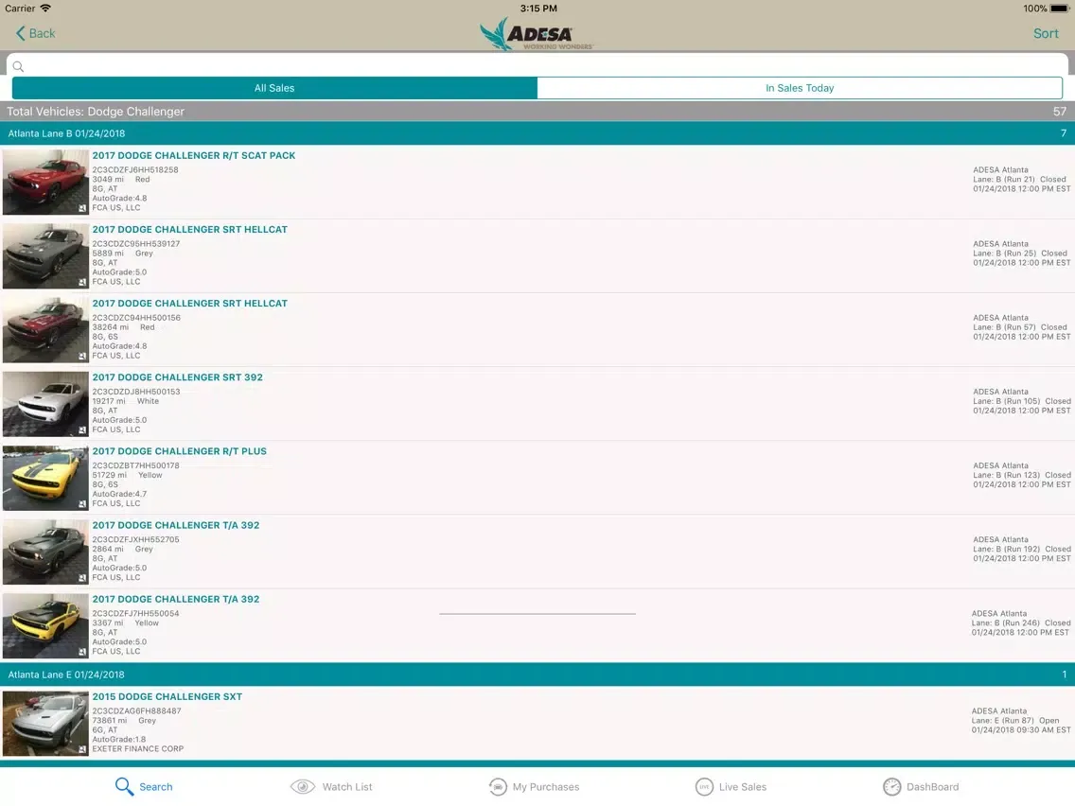
Task: Open 2017 Challenger SRT Hellcat grey listing title
Action: (x=190, y=230)
